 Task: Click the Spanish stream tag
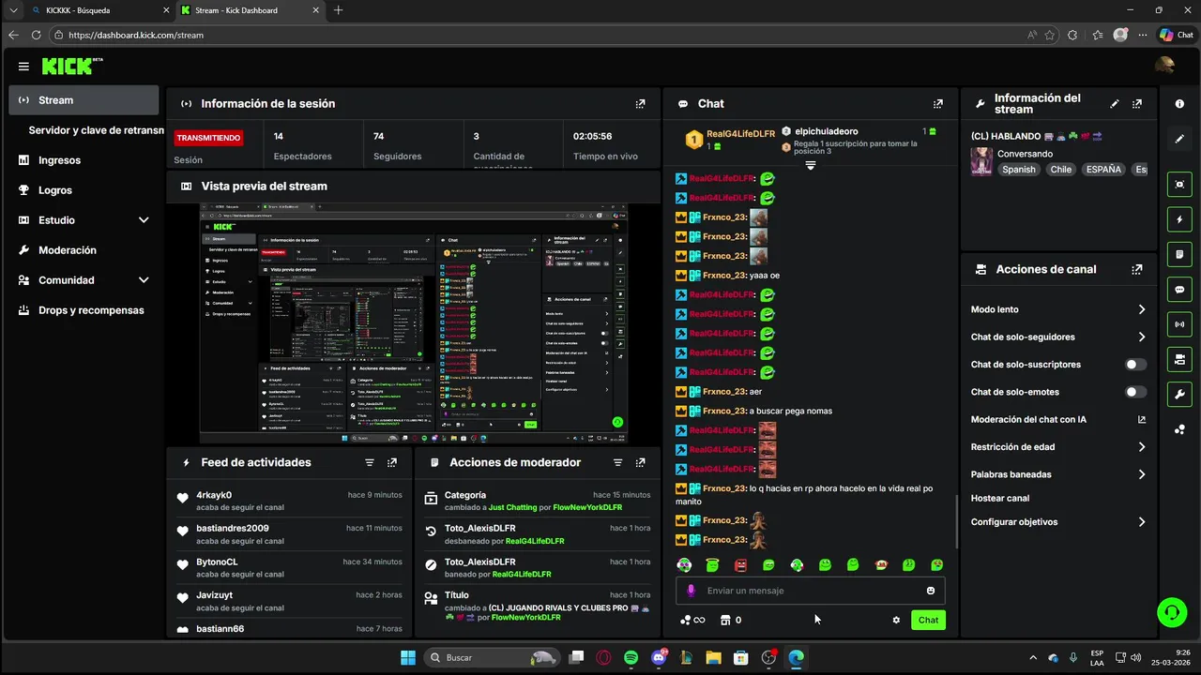tap(1019, 170)
